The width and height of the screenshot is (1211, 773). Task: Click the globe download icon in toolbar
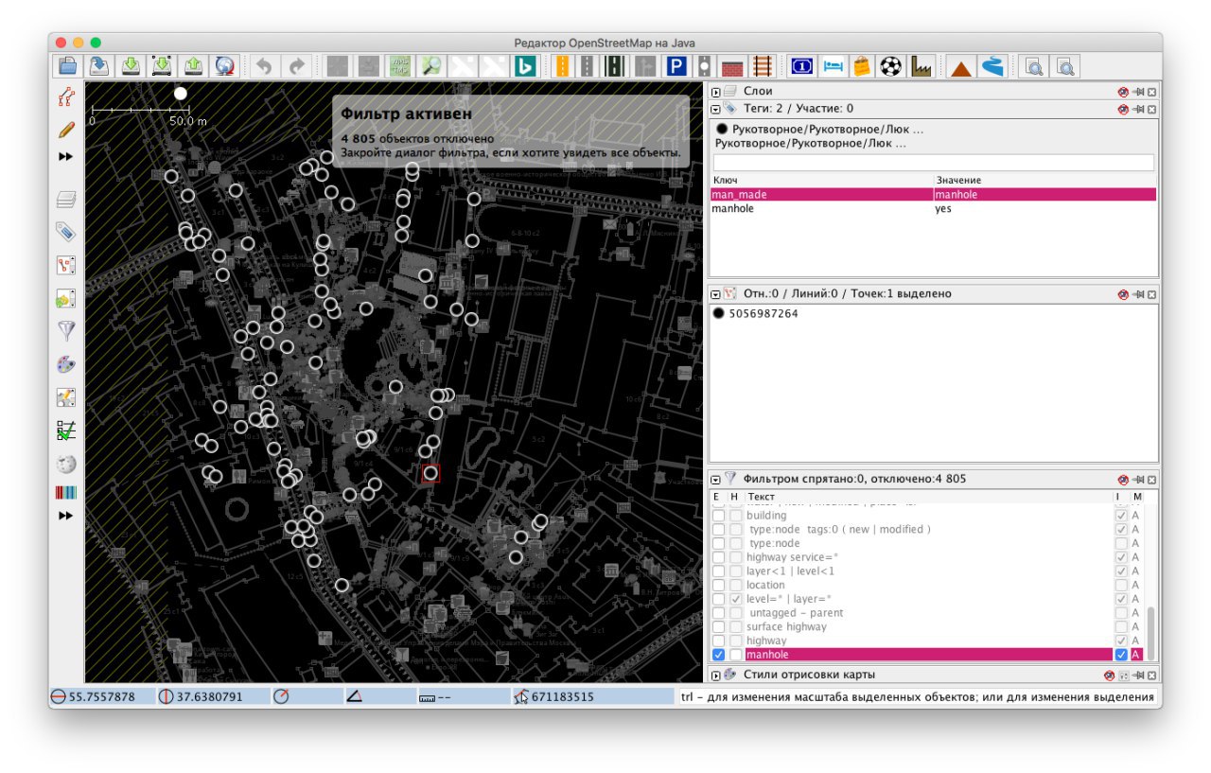click(x=224, y=66)
